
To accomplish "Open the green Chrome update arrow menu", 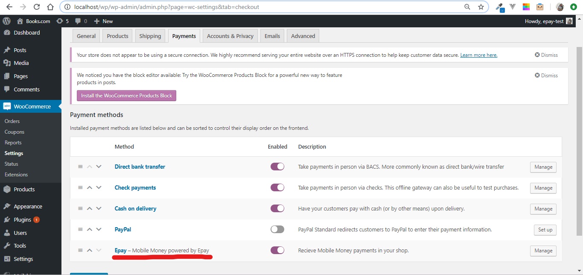I will point(574,7).
